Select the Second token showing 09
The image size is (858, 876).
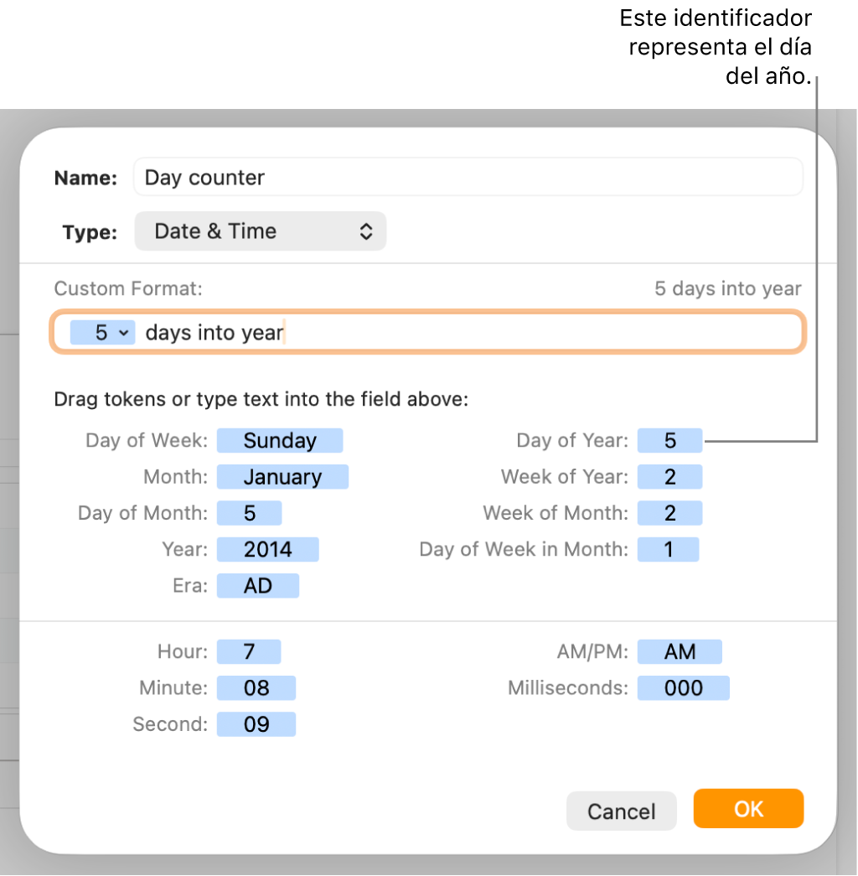tap(256, 723)
